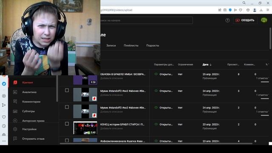272x153 pixels.
Task: Click the Комментарии sidebar icon
Action: (x=15, y=102)
